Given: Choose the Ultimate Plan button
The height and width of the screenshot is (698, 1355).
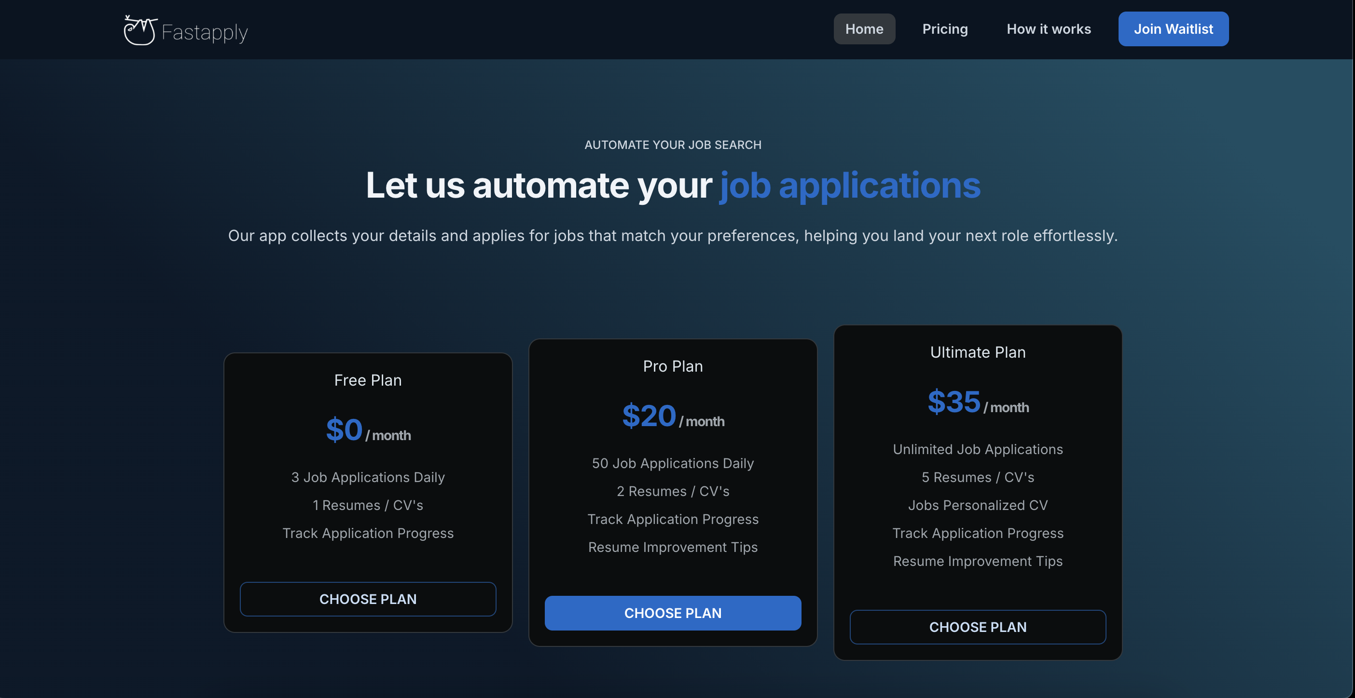Looking at the screenshot, I should [x=977, y=627].
